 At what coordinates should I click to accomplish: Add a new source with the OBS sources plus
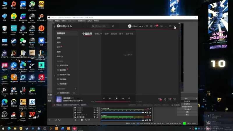coord(75,120)
